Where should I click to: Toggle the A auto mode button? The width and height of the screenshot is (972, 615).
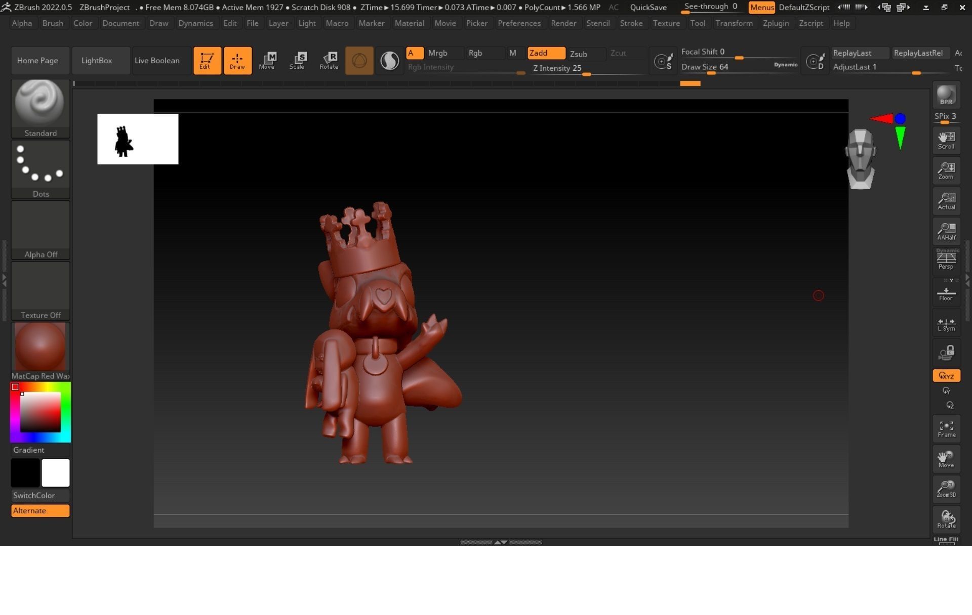[x=415, y=53]
